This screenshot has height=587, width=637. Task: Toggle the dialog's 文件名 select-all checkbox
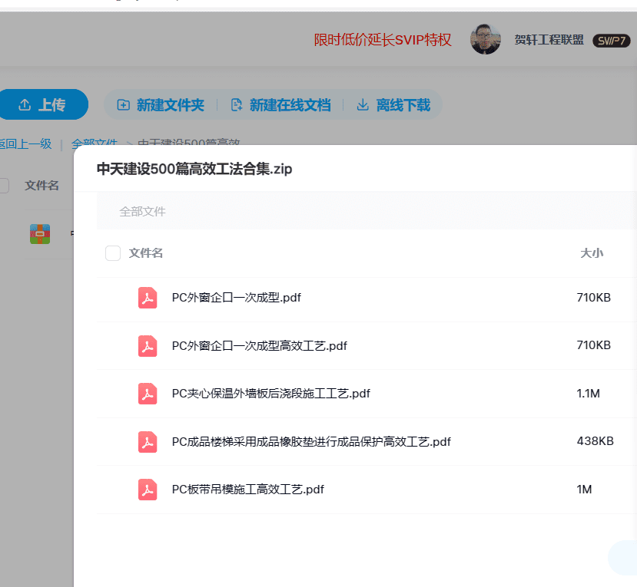point(113,253)
